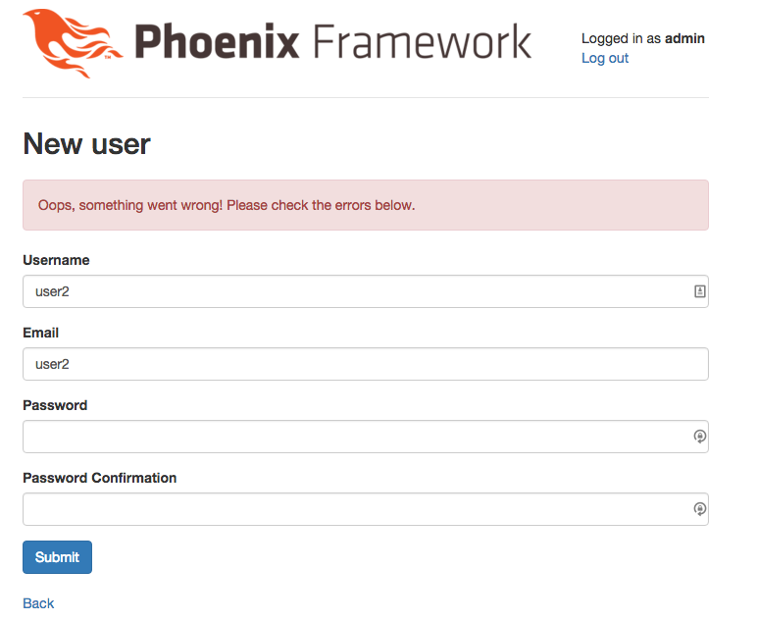758x621 pixels.
Task: Click the word Framework in header
Action: tap(423, 42)
